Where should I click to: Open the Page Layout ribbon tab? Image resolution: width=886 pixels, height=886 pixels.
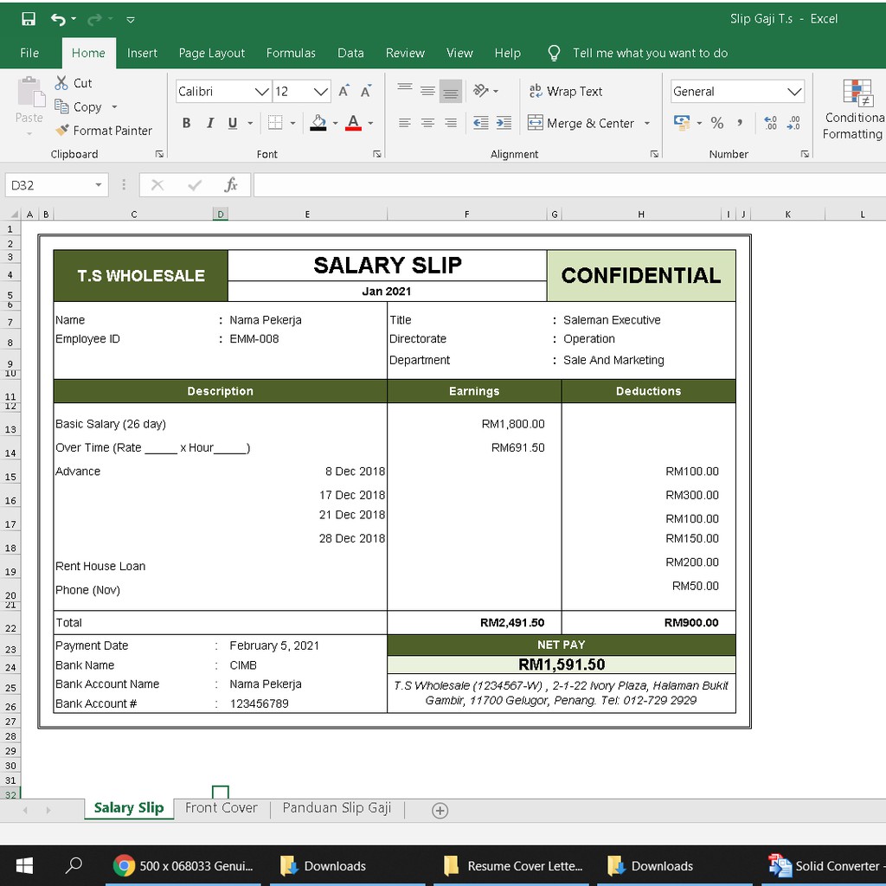point(212,53)
